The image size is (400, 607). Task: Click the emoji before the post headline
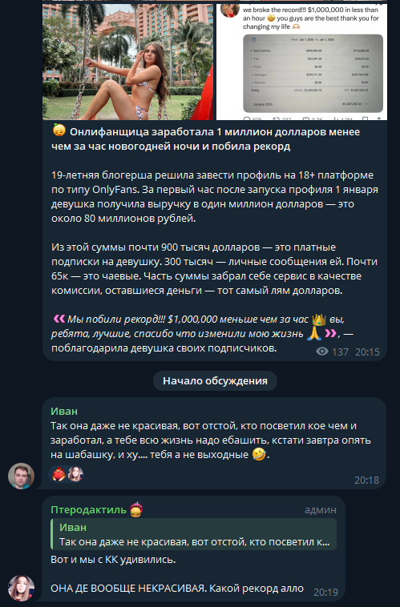click(59, 131)
